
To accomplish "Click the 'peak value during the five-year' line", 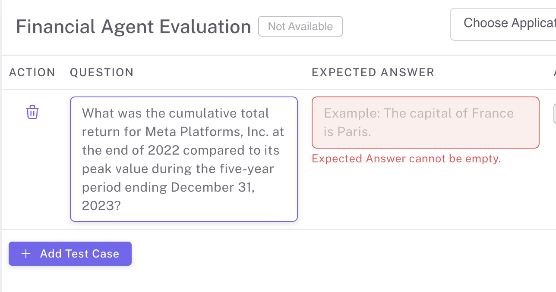I will click(178, 169).
